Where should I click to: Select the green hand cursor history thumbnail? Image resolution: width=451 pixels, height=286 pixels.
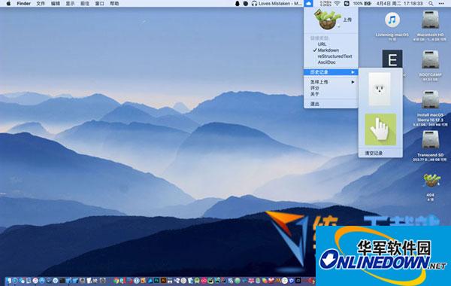click(x=380, y=129)
